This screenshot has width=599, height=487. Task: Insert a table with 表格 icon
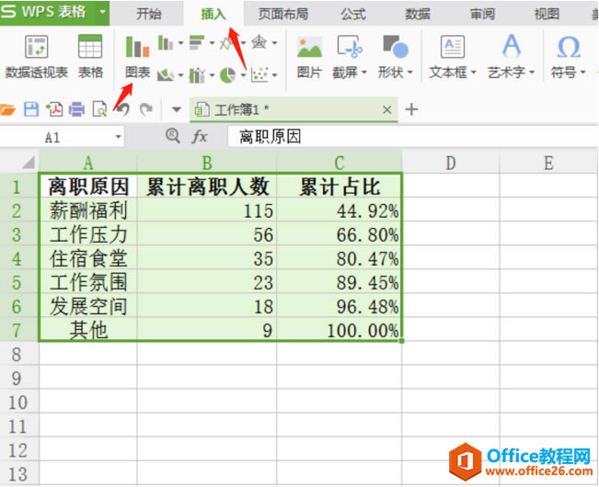click(90, 56)
